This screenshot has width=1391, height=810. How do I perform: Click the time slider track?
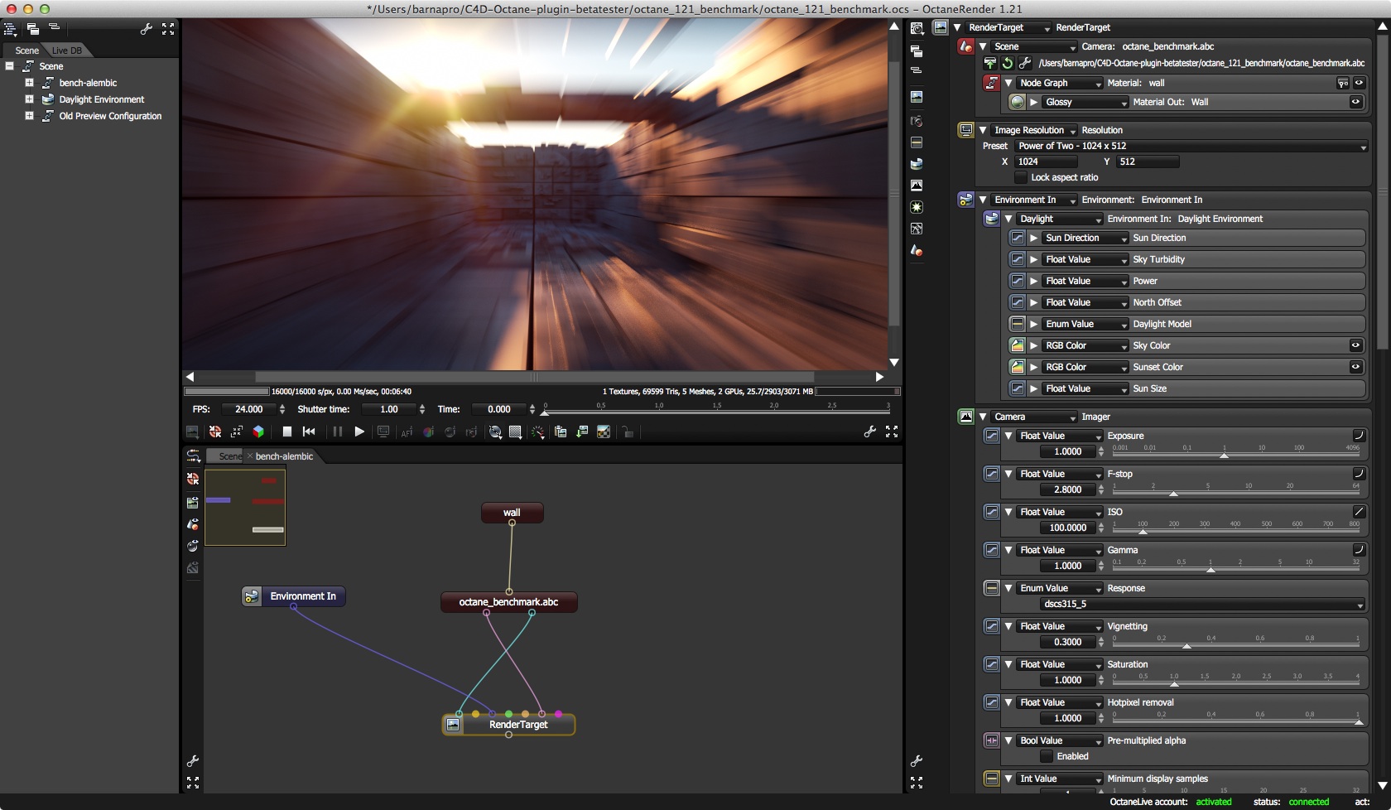point(716,411)
